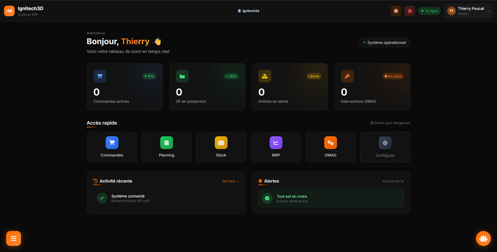
Task: Open the Stock warehouse tile
Action: pos(221,147)
